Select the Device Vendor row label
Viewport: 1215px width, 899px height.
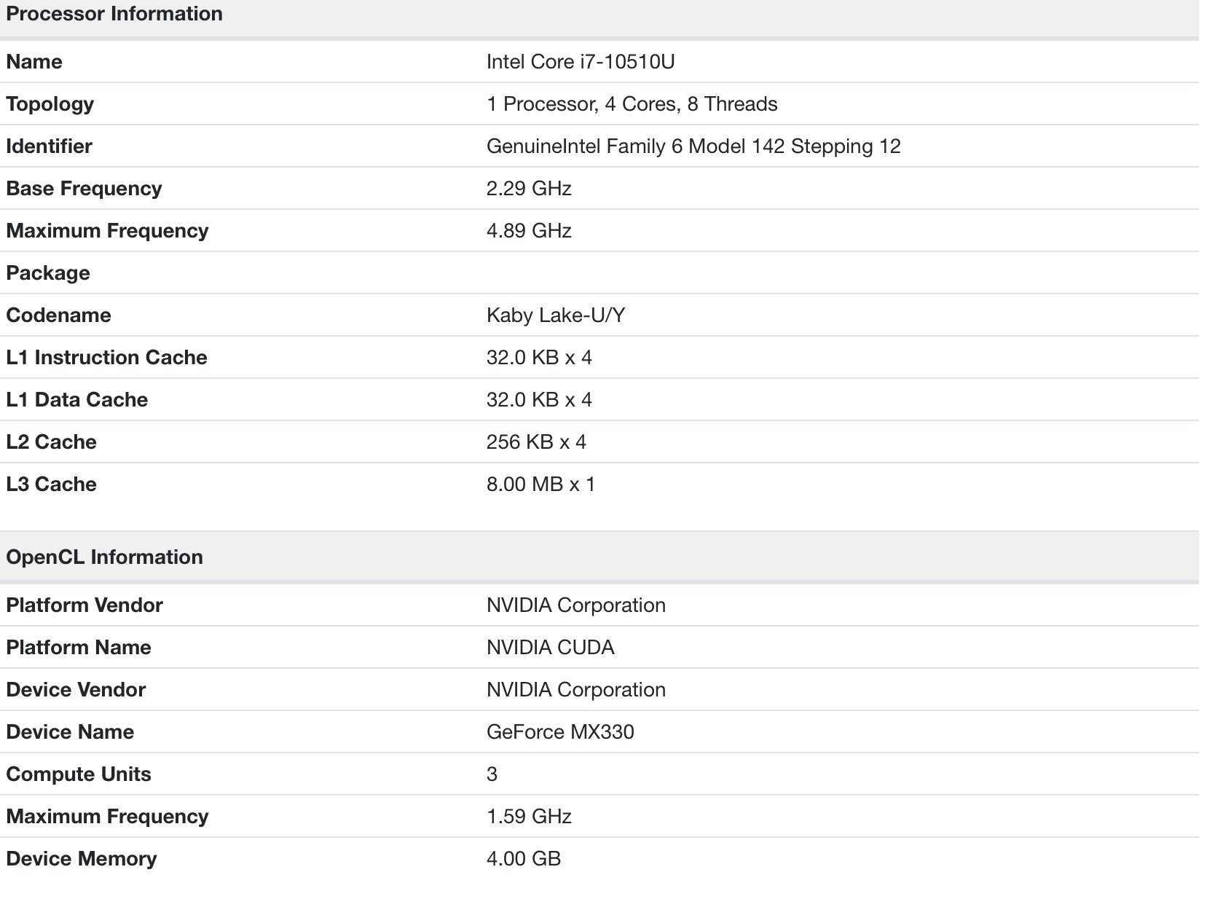(x=76, y=689)
